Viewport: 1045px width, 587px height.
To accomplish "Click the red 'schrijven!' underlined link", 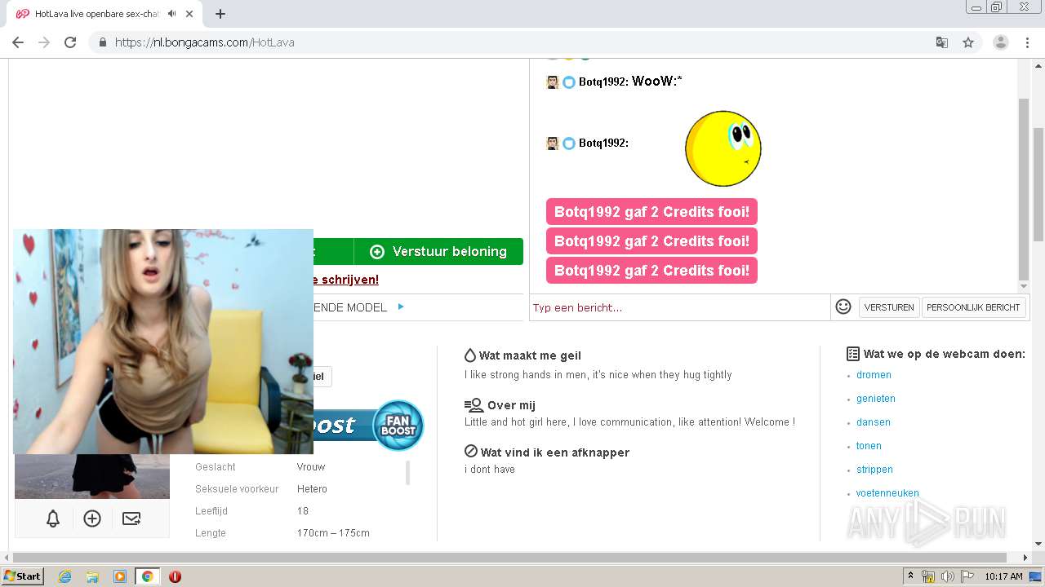I will pyautogui.click(x=345, y=280).
